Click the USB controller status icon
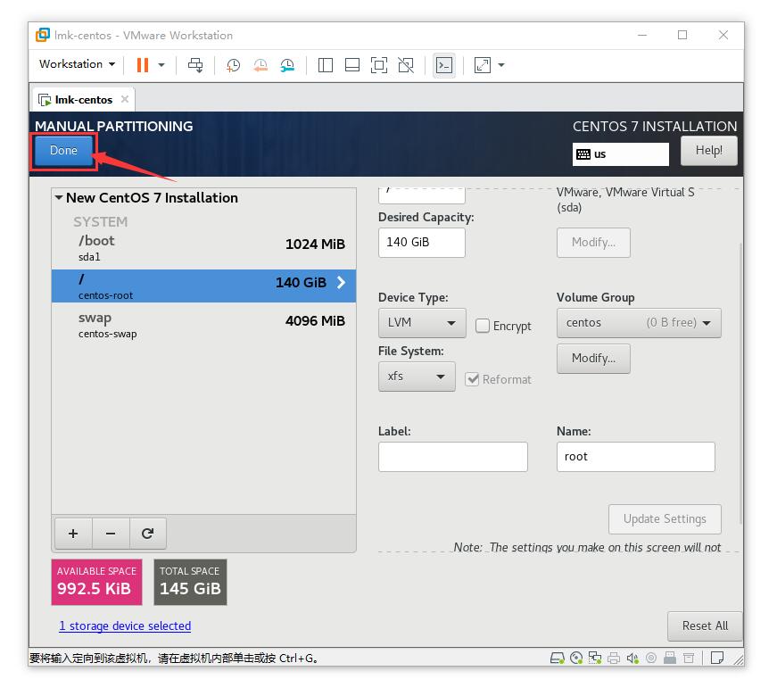Screen dimensions: 777x696 tap(670, 658)
